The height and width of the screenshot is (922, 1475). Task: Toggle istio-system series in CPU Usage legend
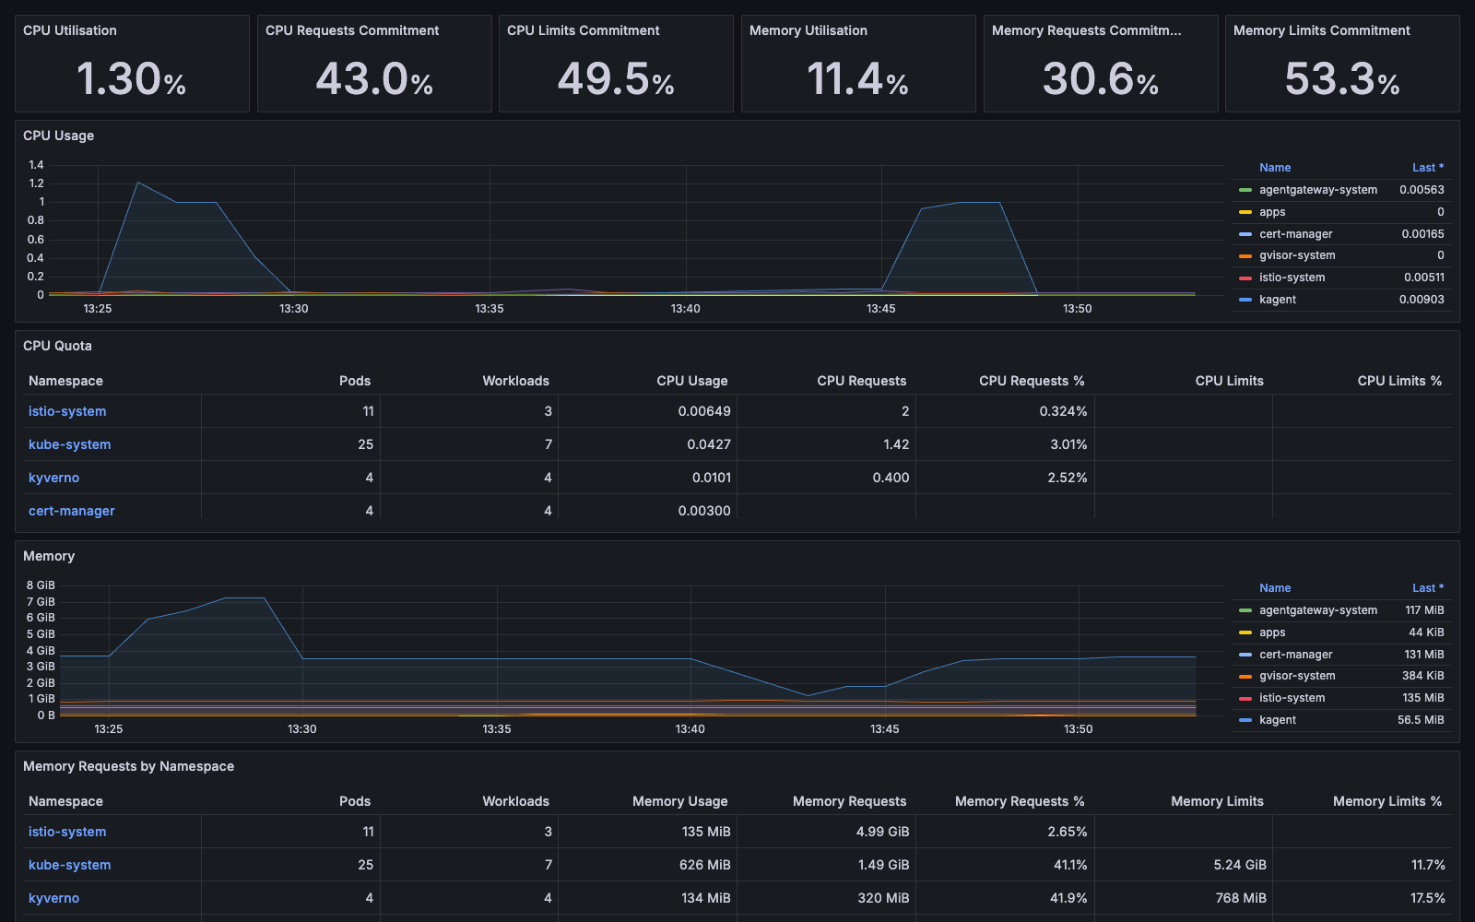tap(1292, 278)
